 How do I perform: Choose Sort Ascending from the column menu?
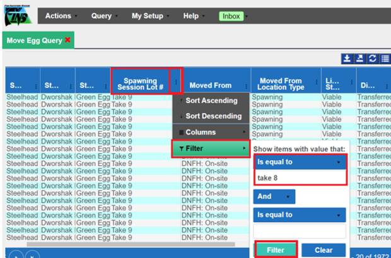pos(211,101)
